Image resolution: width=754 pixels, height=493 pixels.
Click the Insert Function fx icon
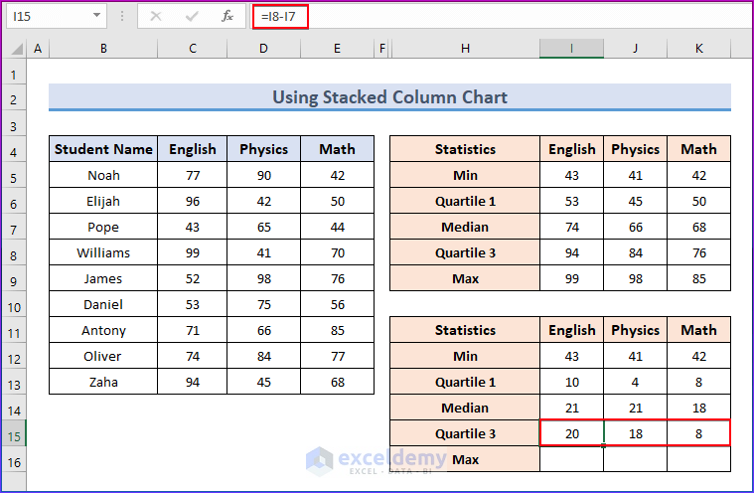coord(227,17)
